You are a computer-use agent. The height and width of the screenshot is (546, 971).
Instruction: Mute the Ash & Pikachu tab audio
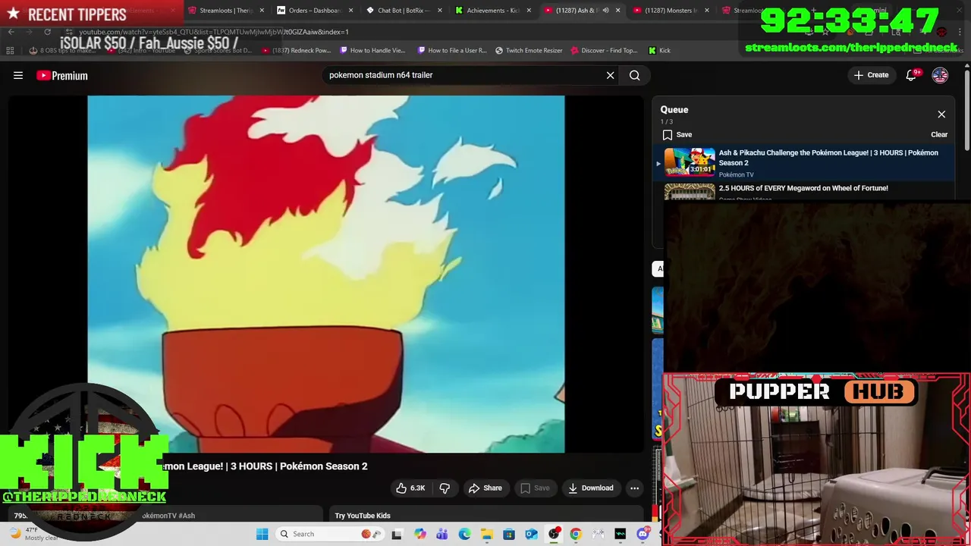[605, 11]
